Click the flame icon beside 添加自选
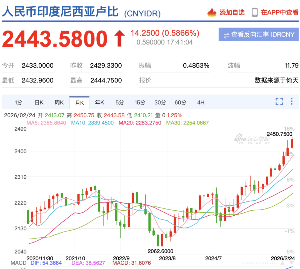The image size is (300, 269). [x=212, y=13]
